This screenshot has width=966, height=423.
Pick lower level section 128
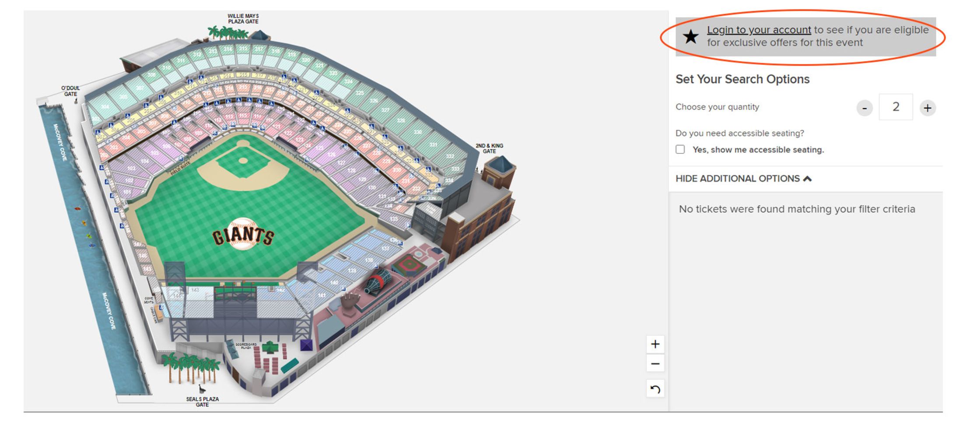tap(351, 170)
